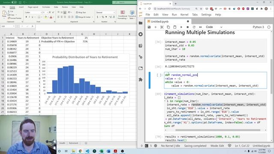The width and height of the screenshot is (274, 154).
Task: Open the Running Terminals and Kernels sidebar
Action: [x=140, y=34]
